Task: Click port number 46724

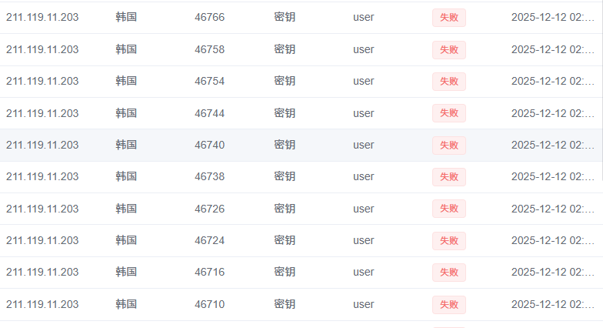Action: click(x=209, y=240)
